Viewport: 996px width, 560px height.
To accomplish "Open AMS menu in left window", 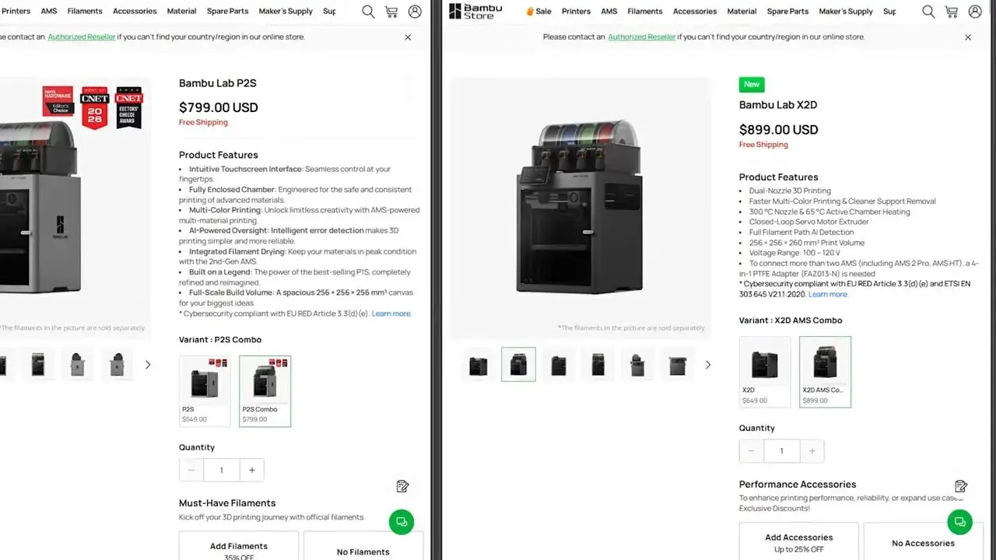I will [49, 12].
